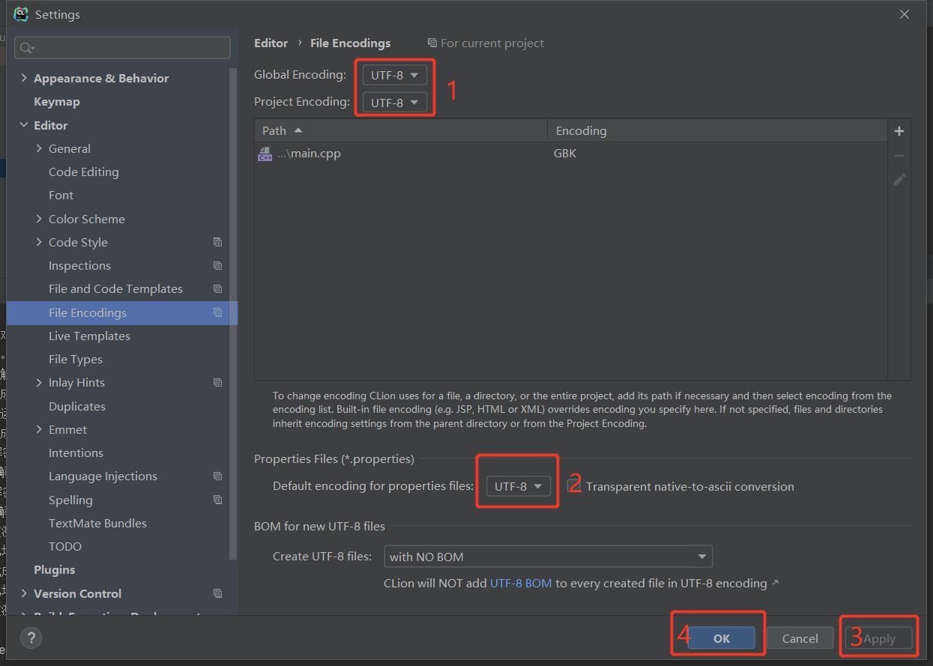Click the Encoding column header
933x666 pixels.
(717, 130)
